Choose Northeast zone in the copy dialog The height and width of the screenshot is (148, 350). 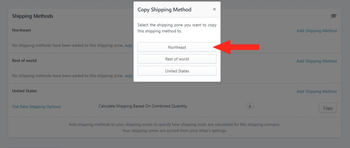click(177, 47)
